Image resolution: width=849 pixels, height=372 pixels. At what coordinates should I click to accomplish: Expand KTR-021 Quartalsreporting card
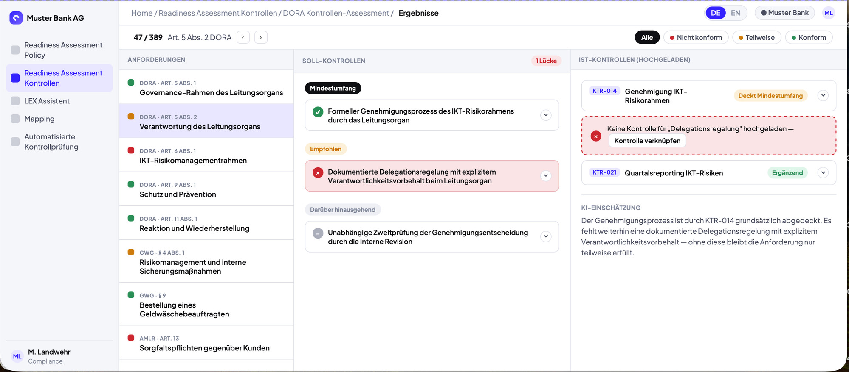[x=823, y=172]
